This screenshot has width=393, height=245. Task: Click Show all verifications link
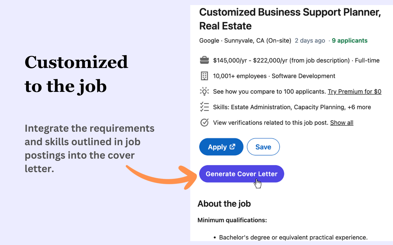[341, 123]
